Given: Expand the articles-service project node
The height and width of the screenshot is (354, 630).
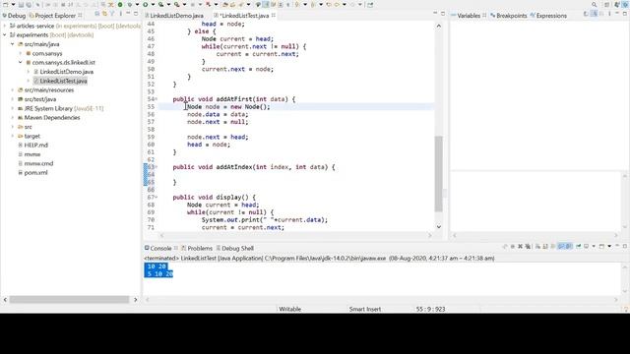Looking at the screenshot, I should coord(4,26).
